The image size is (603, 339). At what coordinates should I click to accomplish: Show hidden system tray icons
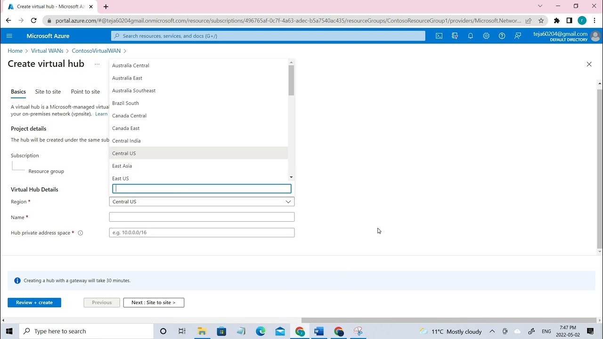click(492, 331)
